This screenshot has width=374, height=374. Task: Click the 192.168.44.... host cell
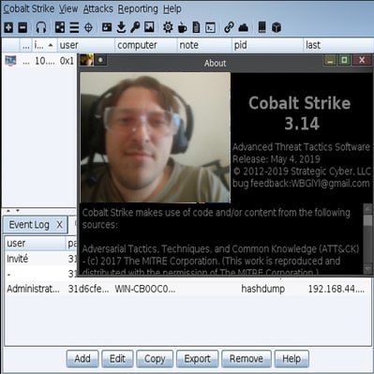(x=337, y=289)
